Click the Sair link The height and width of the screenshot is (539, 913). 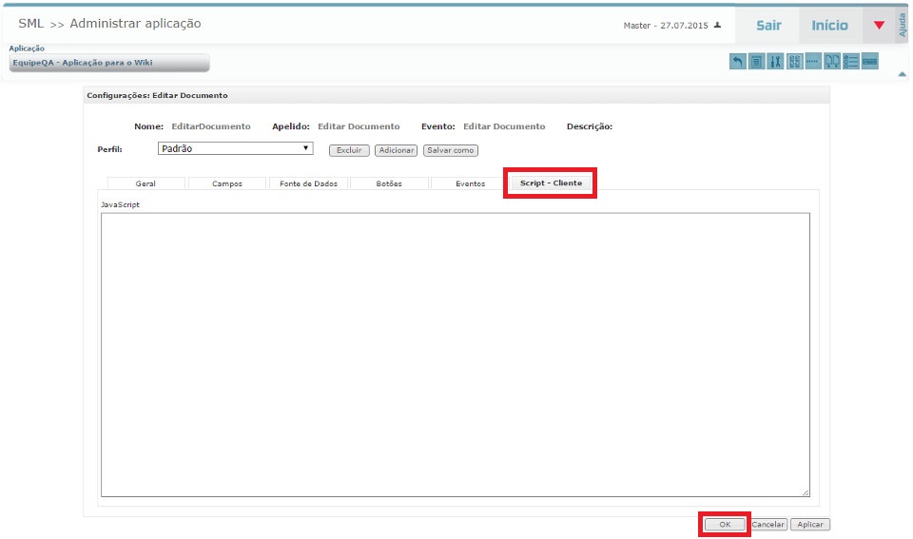(x=768, y=25)
